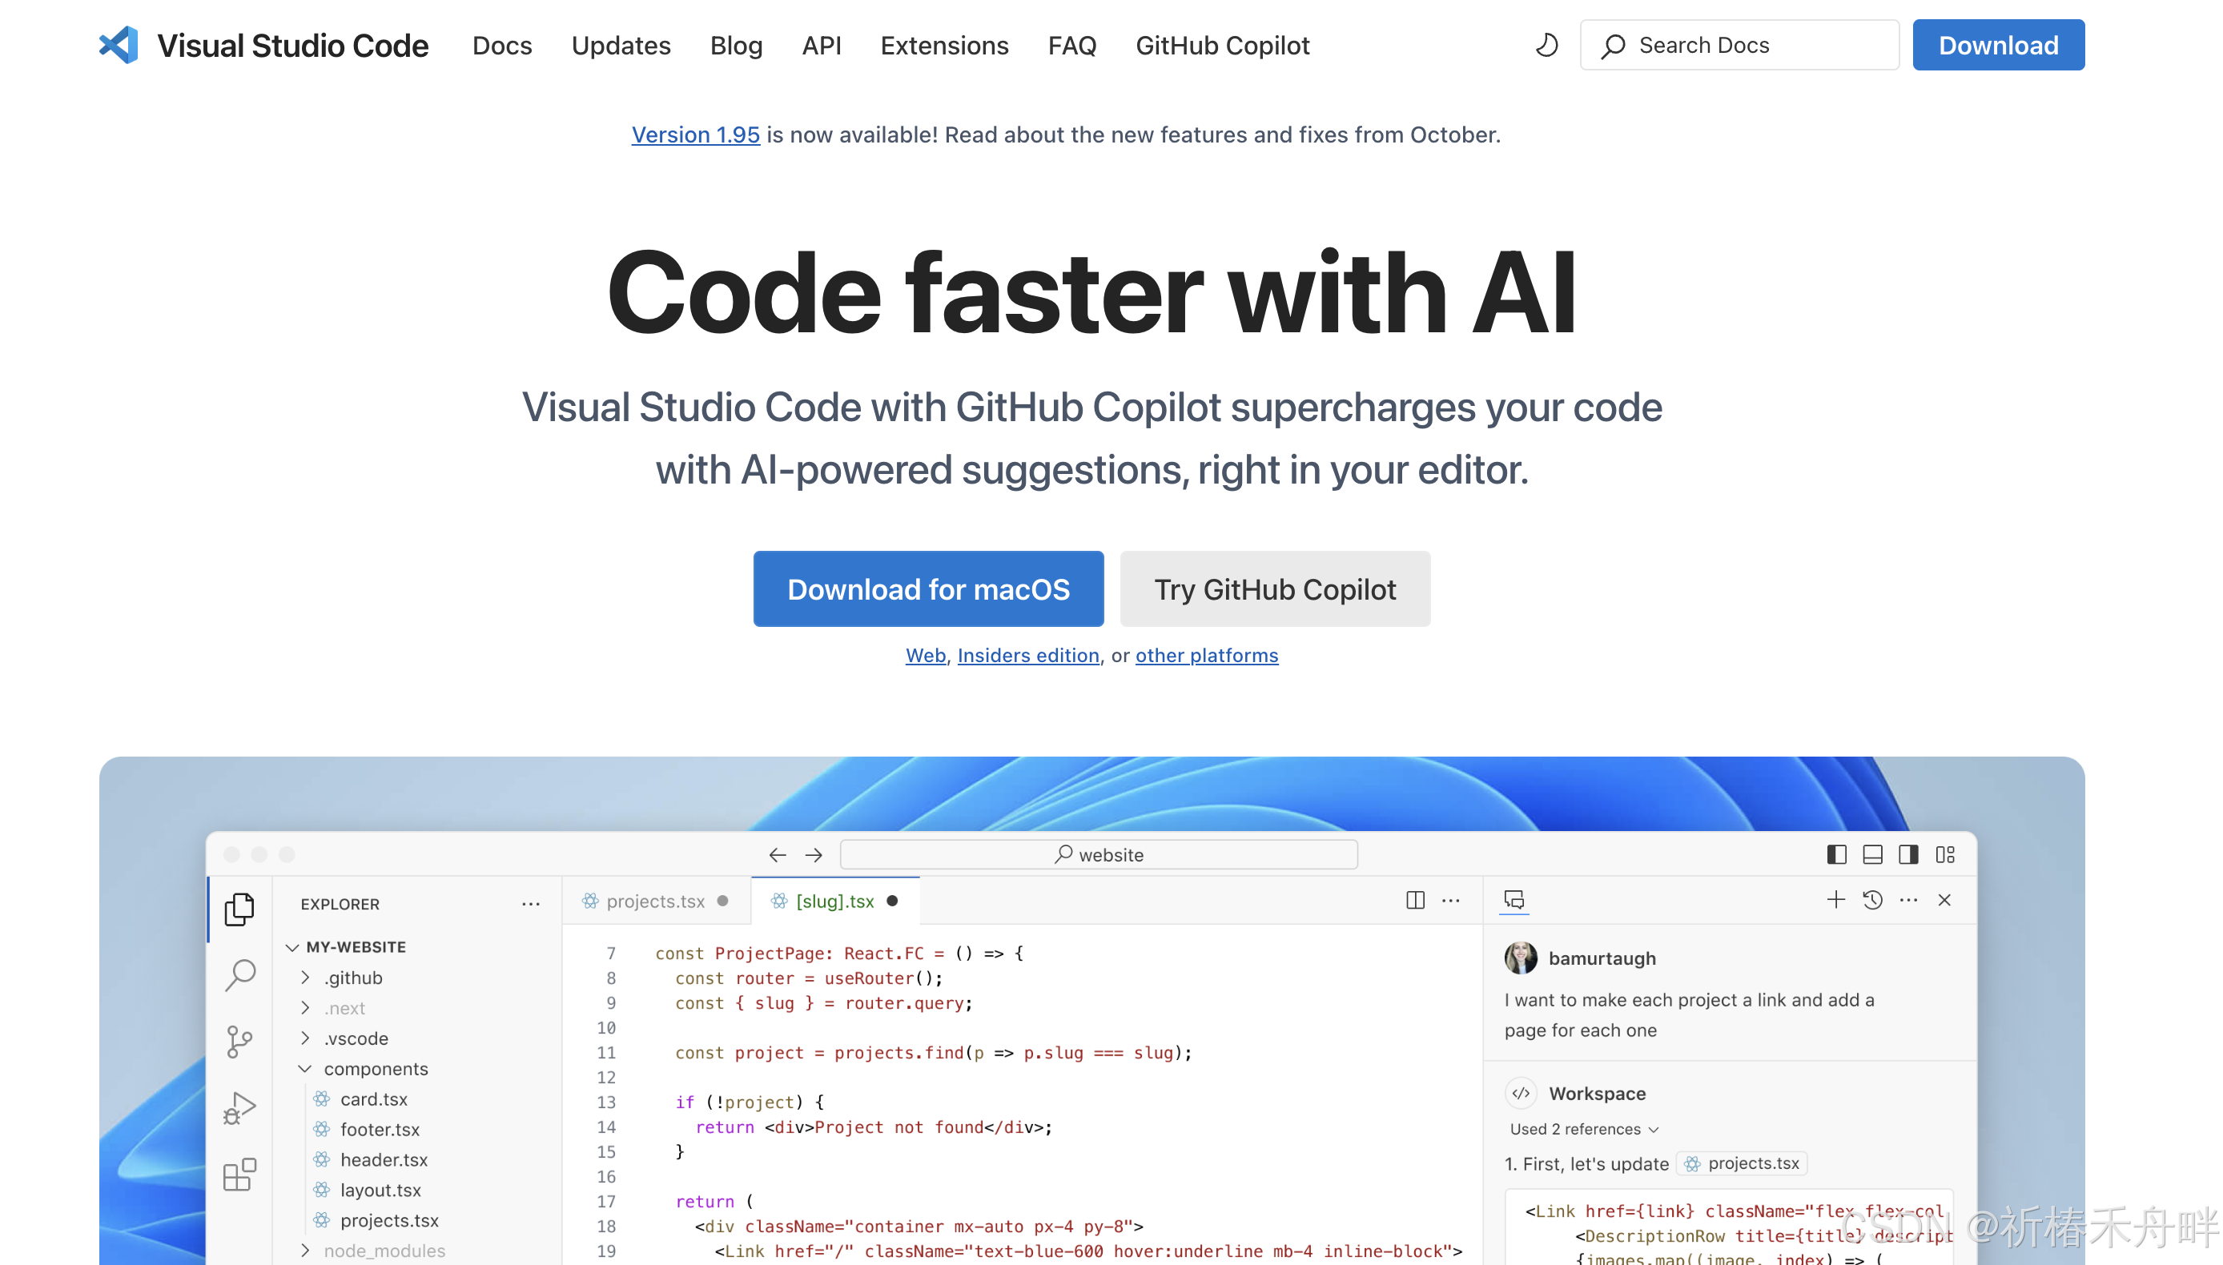The image size is (2223, 1265).
Task: Select the Search icon in activity bar
Action: (239, 975)
